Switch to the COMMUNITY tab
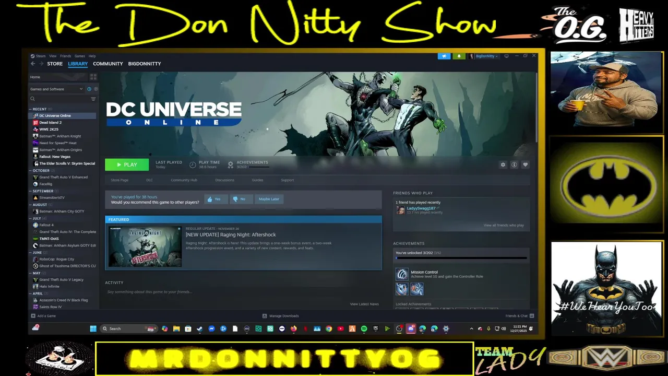Image resolution: width=668 pixels, height=376 pixels. click(x=108, y=64)
